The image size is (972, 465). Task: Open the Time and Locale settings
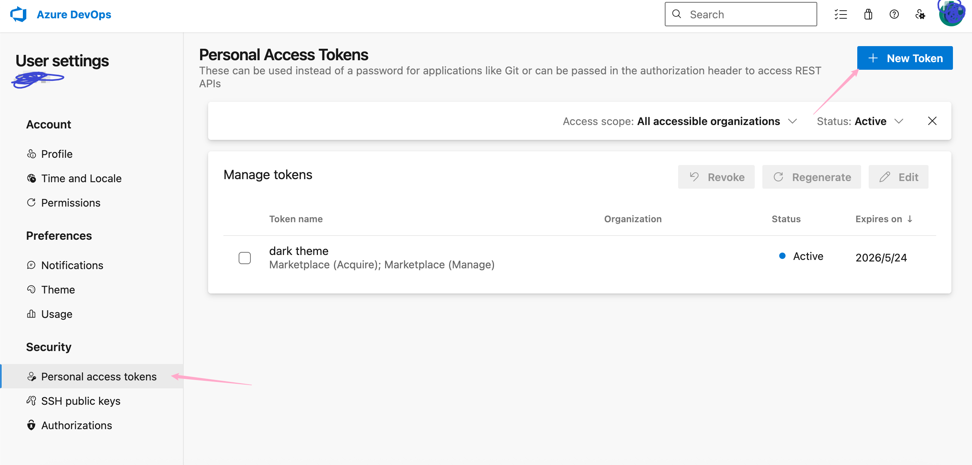click(x=81, y=178)
